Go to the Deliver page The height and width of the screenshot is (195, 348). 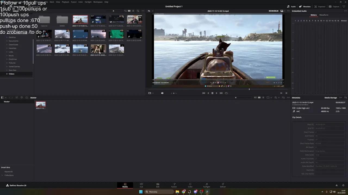(x=223, y=185)
